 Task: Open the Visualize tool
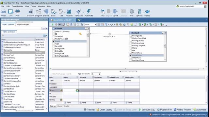coord(69,13)
